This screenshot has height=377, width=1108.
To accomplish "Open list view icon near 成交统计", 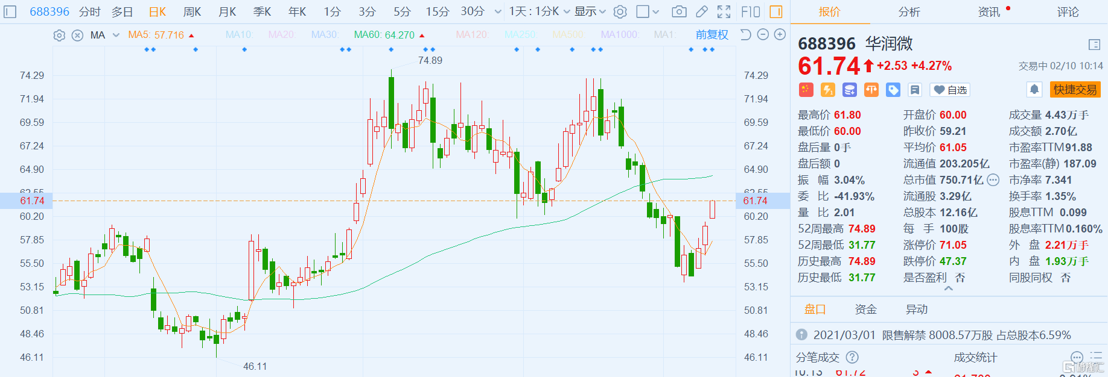I will 1096,357.
